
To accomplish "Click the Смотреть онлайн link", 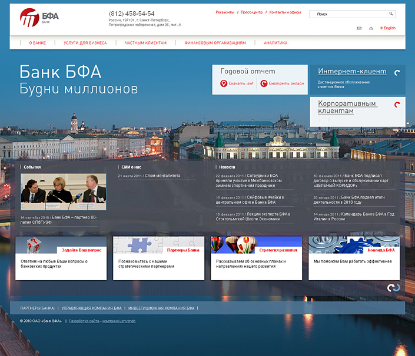I will click(x=286, y=83).
